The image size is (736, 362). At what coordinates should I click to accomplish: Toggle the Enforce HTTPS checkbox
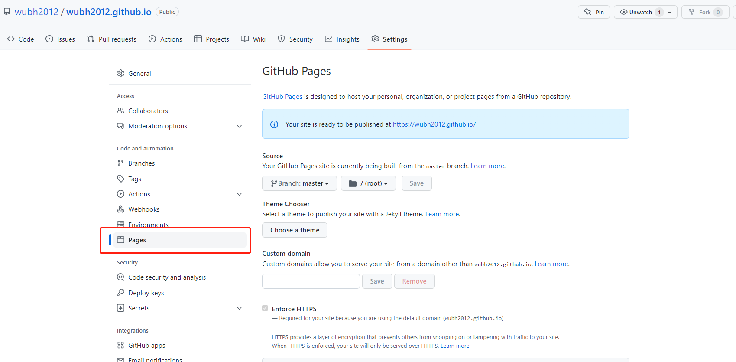pyautogui.click(x=265, y=308)
